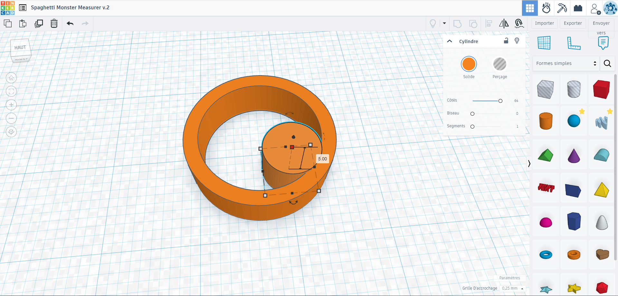Open the user profile avatar
The width and height of the screenshot is (618, 296).
click(610, 8)
